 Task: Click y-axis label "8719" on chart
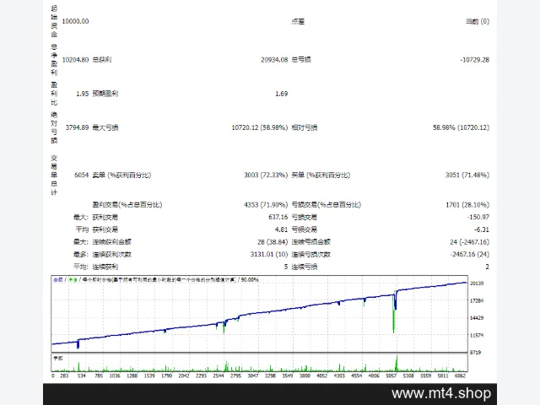(475, 353)
